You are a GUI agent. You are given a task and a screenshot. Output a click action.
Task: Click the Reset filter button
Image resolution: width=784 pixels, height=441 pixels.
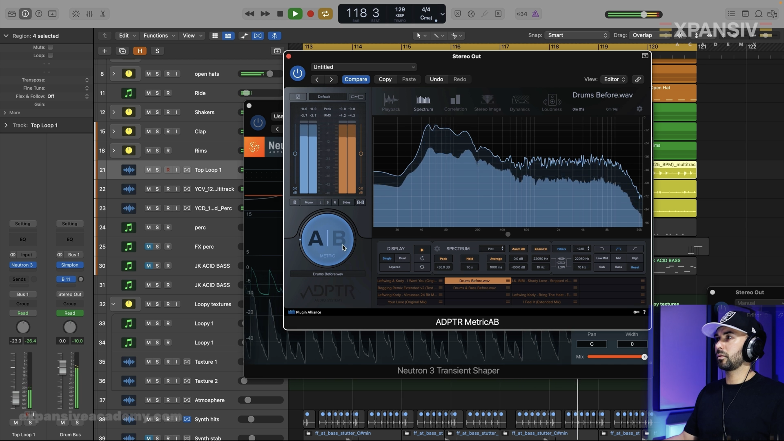[x=635, y=267]
